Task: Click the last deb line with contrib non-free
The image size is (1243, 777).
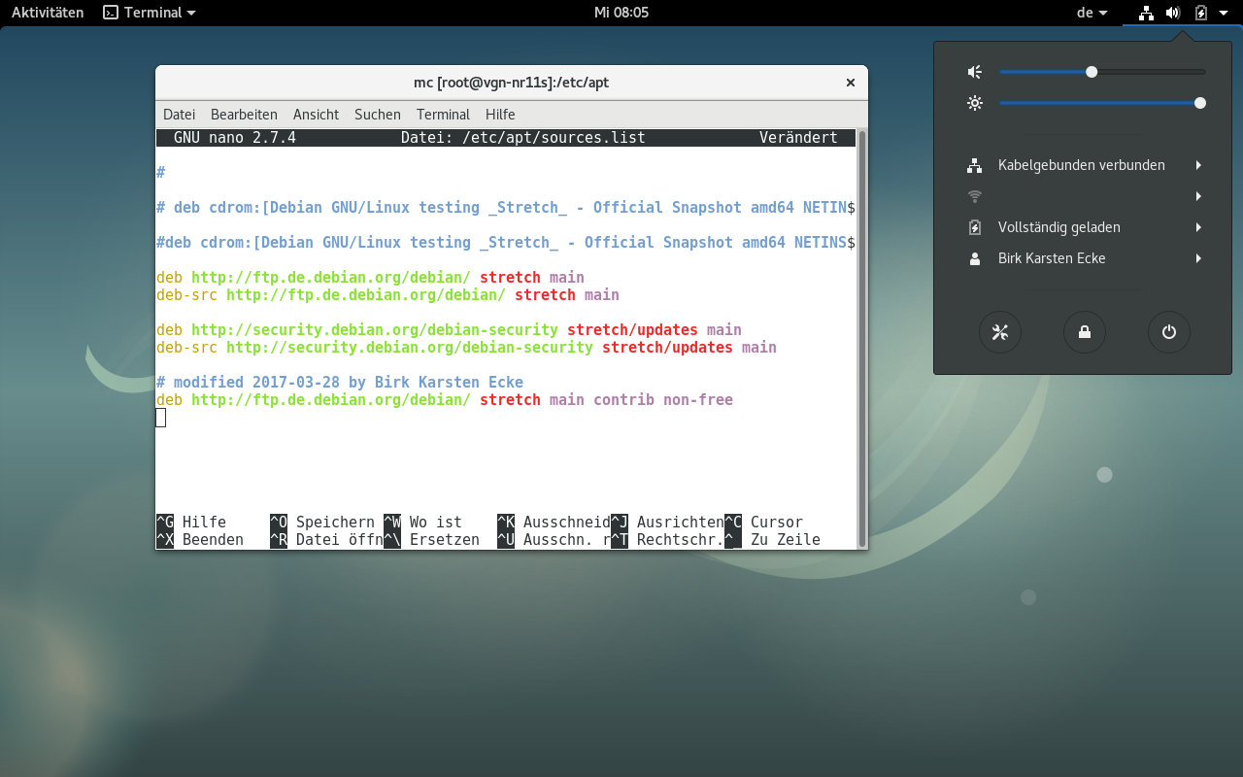Action: click(445, 400)
